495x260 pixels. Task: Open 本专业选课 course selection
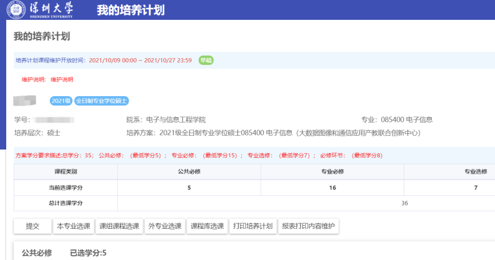click(x=73, y=226)
